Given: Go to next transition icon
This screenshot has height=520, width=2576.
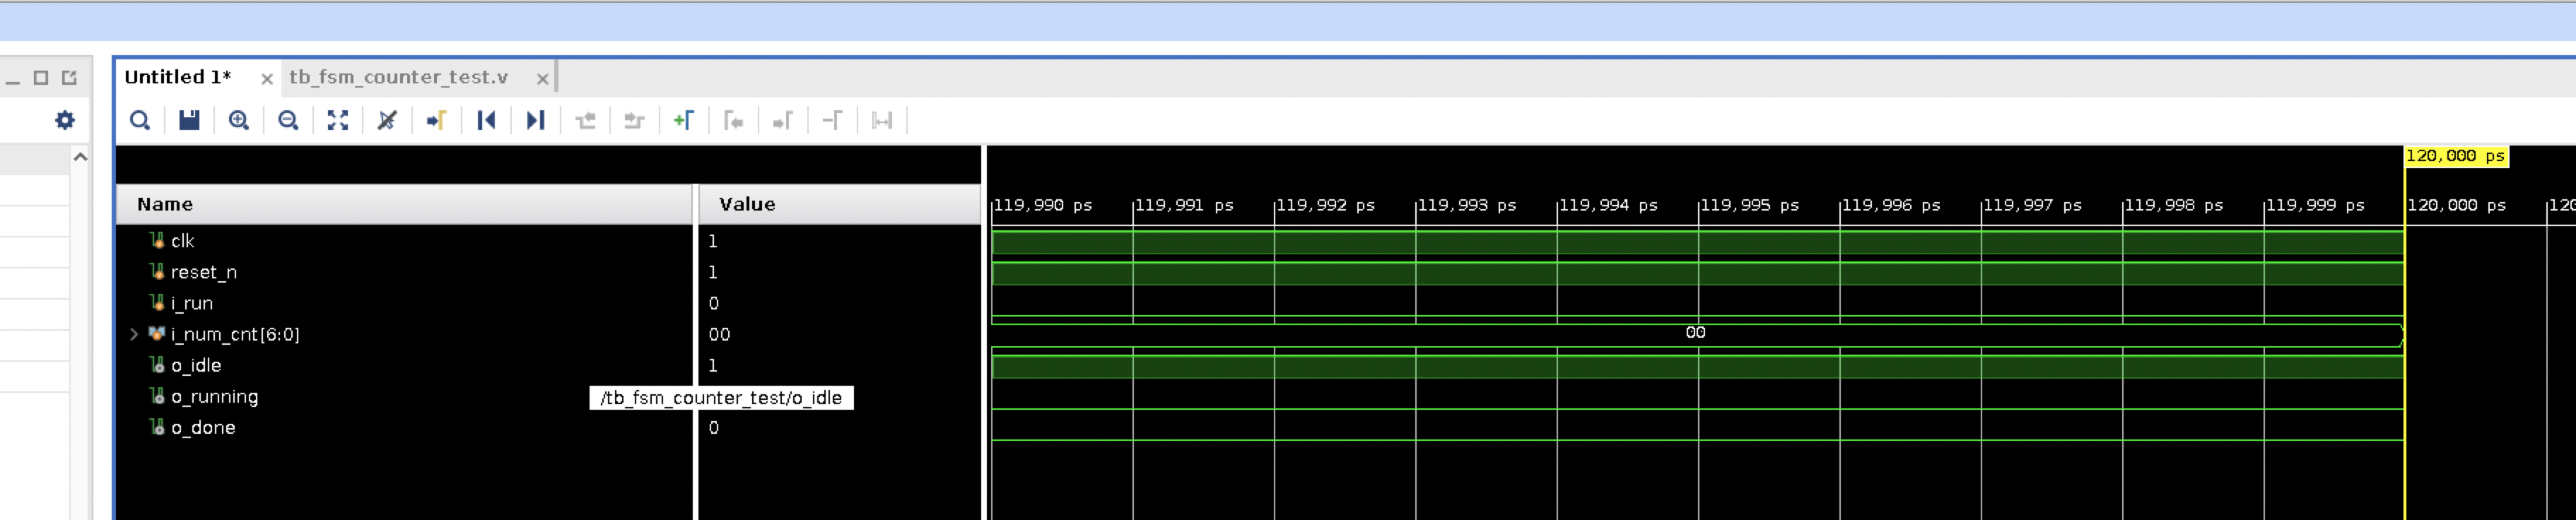Looking at the screenshot, I should (634, 121).
